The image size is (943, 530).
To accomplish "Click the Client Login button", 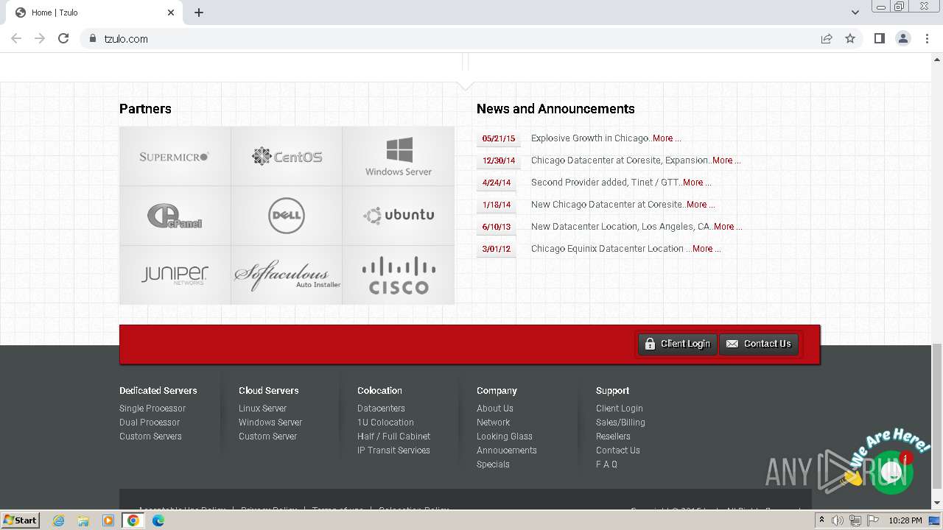I will pyautogui.click(x=678, y=344).
